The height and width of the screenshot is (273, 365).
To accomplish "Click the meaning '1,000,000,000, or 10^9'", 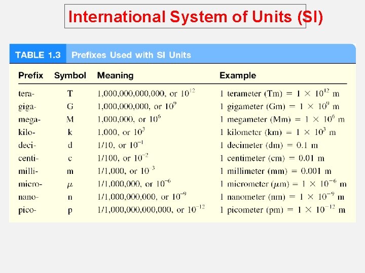I will point(137,106).
